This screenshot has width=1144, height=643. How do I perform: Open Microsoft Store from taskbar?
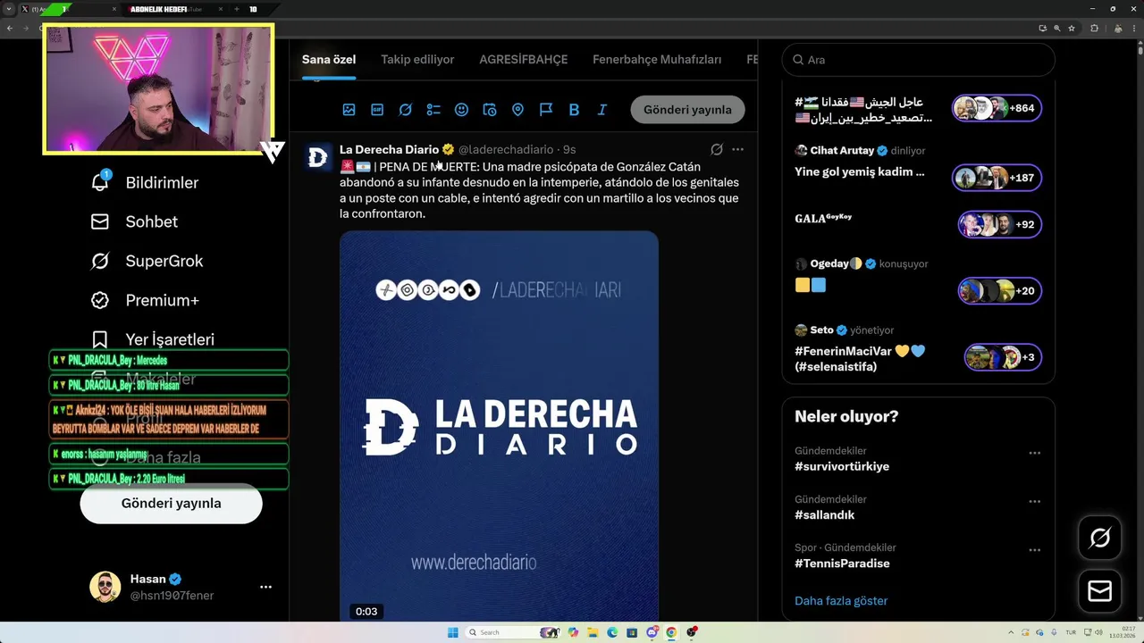click(632, 632)
